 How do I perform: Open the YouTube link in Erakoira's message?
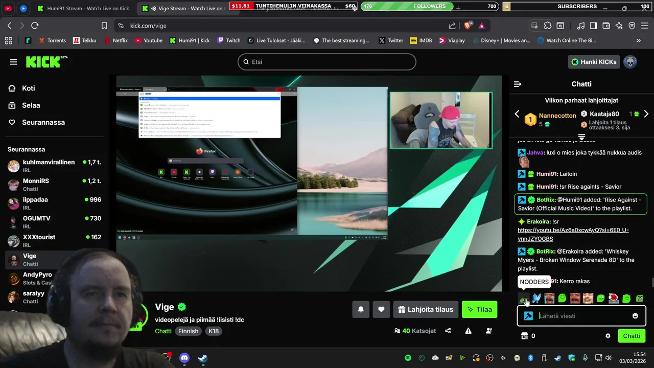[x=573, y=234]
